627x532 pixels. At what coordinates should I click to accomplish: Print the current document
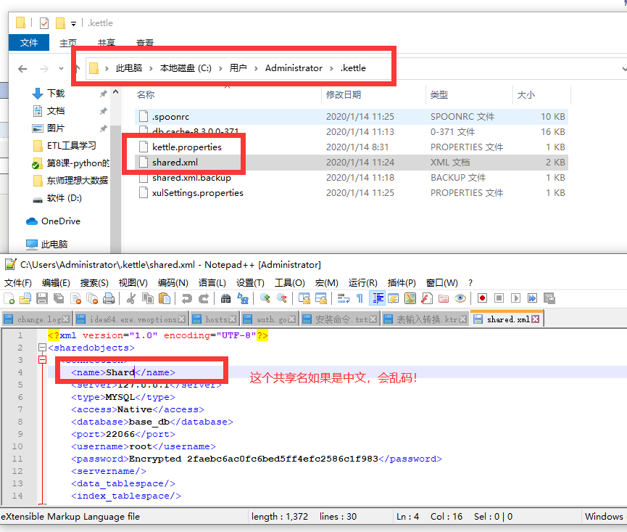[107, 298]
